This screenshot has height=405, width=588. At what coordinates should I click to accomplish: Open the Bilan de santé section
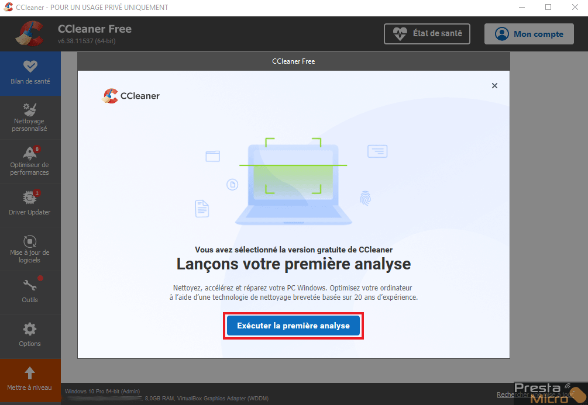pyautogui.click(x=30, y=74)
